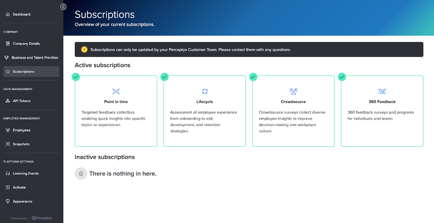Click the Dashboard home icon
The height and width of the screenshot is (223, 434).
(x=8, y=14)
